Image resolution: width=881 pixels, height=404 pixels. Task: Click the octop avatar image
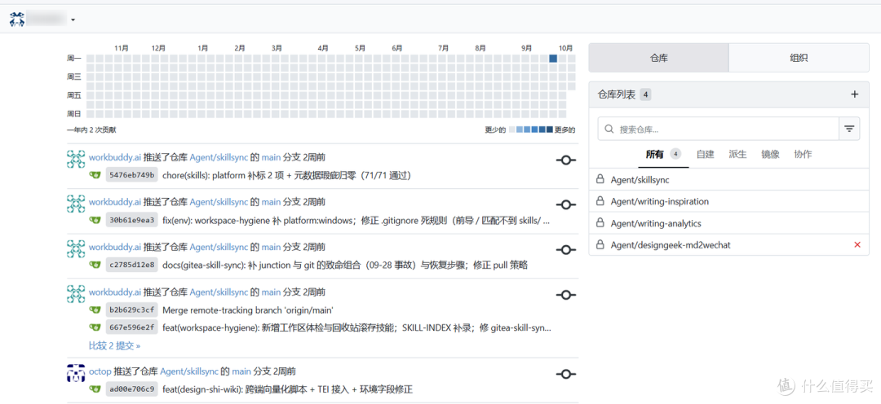[x=76, y=373]
